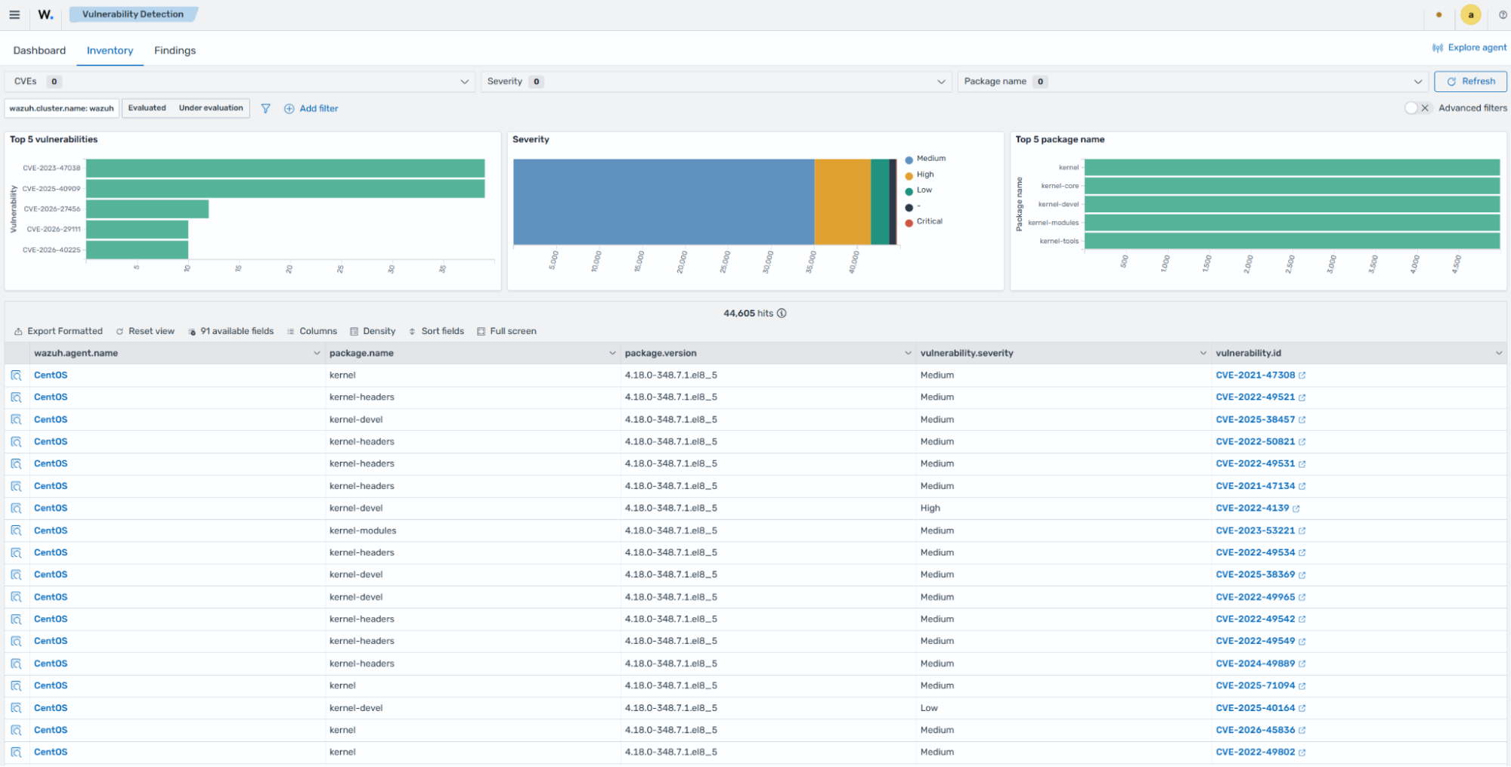Screen dimensions: 1511x767
Task: Click the orange High segment in Severity chart
Action: (842, 202)
